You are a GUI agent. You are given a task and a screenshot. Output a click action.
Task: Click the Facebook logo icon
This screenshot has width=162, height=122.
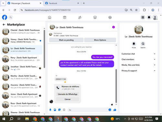(x=5, y=17)
